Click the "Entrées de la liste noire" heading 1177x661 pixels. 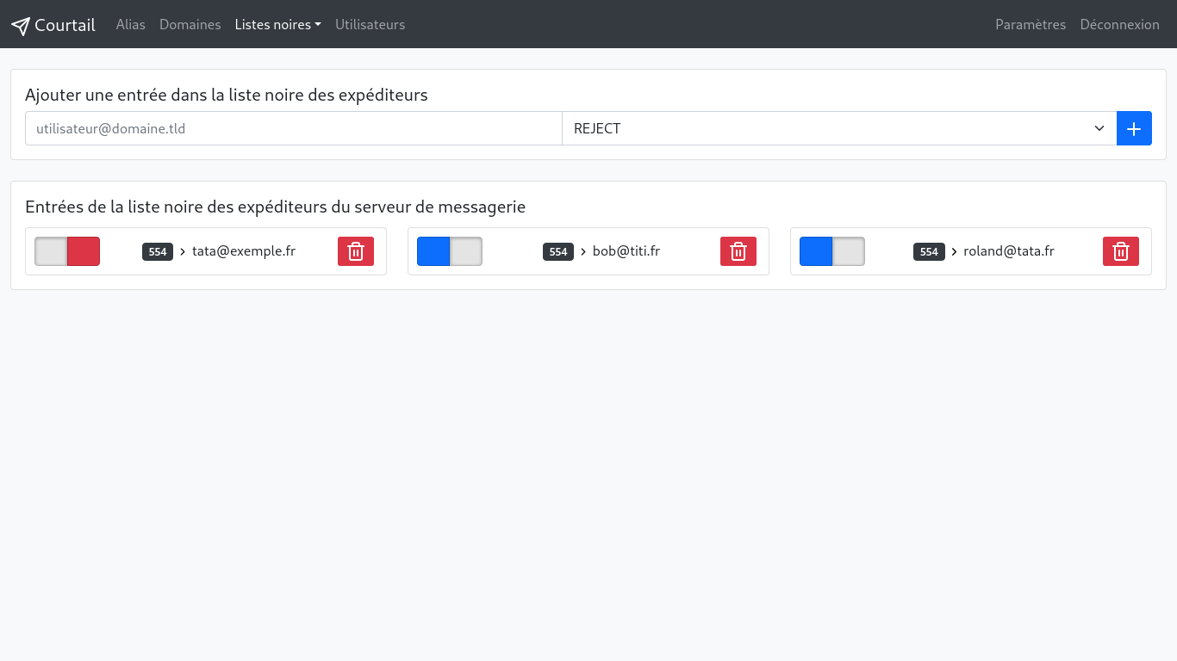click(x=276, y=207)
